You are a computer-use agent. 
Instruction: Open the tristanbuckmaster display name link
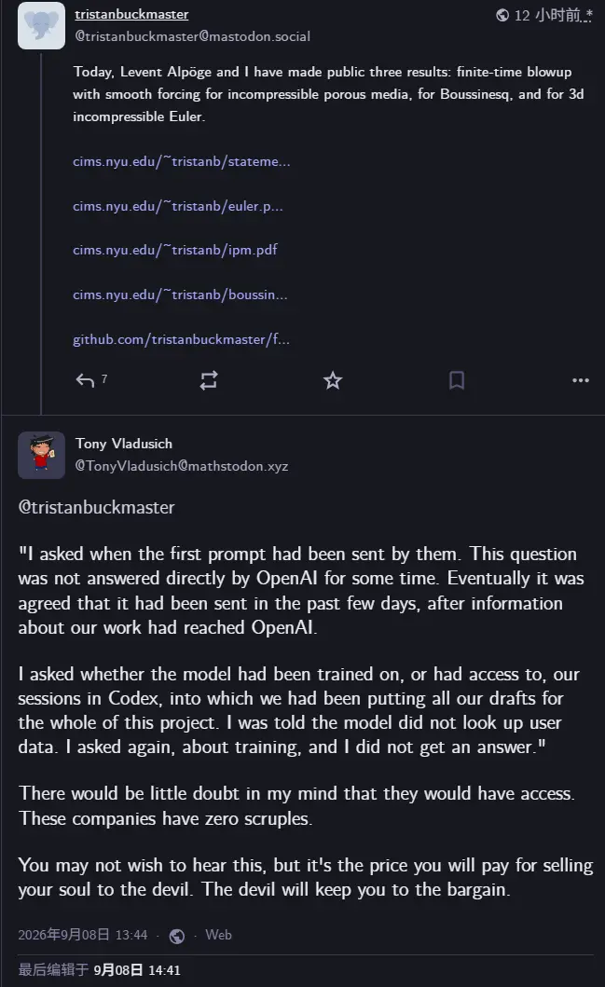pos(131,14)
